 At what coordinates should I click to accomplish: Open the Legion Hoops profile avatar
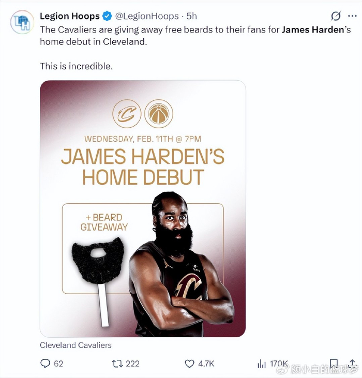pos(22,22)
